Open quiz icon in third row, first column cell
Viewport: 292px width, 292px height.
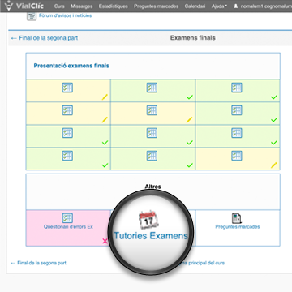tap(67, 133)
